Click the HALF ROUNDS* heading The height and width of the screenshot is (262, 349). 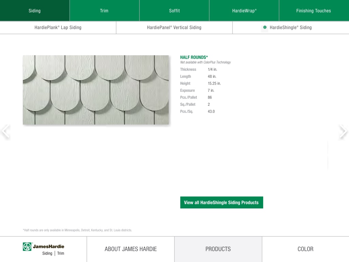click(x=194, y=57)
